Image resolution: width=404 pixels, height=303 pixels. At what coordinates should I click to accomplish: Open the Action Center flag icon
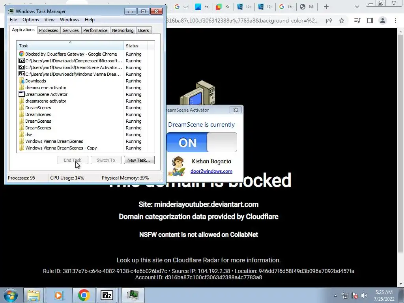(355, 296)
